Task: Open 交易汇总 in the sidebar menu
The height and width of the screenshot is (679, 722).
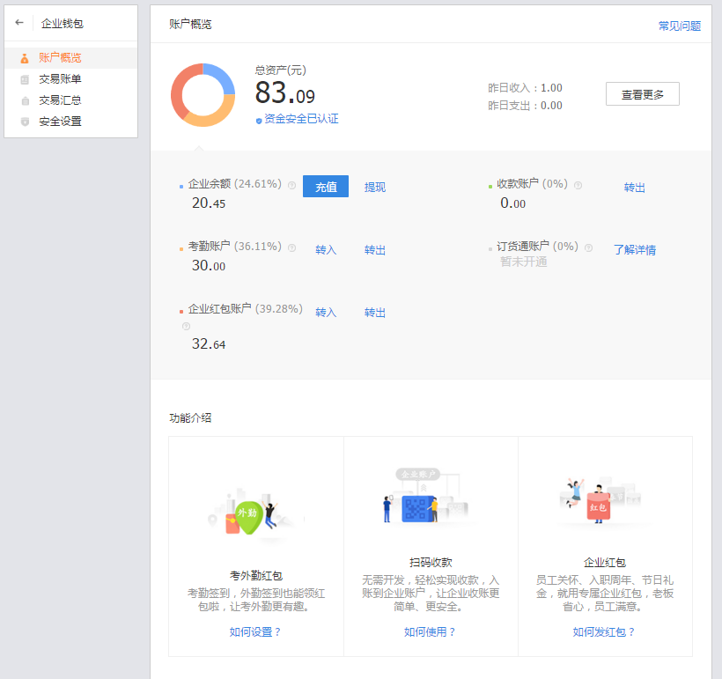Action: [60, 100]
